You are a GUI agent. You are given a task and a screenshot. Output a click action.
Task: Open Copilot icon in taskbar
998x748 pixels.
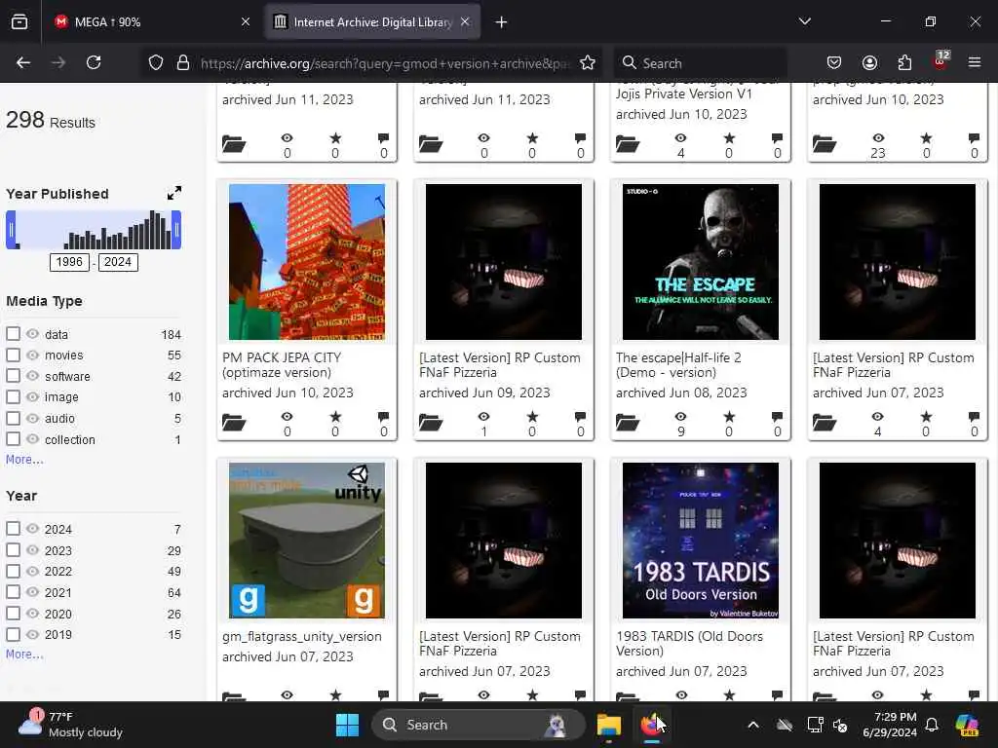point(967,725)
